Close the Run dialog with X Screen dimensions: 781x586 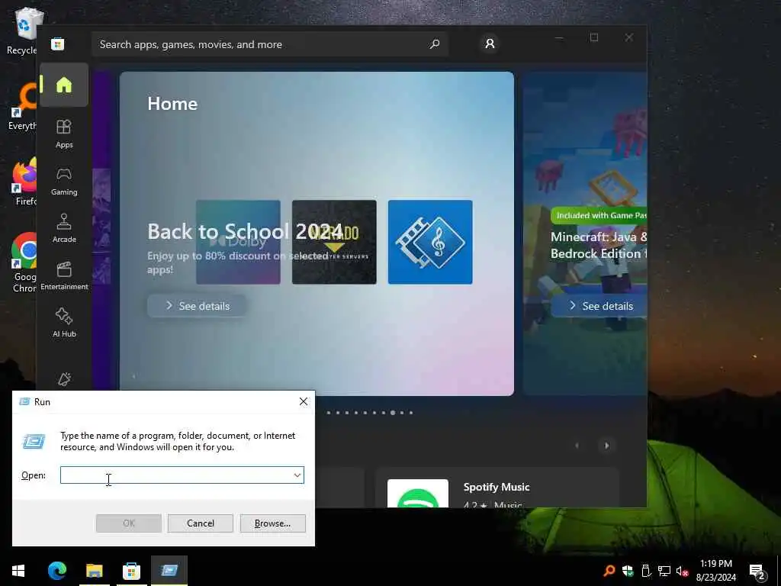tap(304, 401)
